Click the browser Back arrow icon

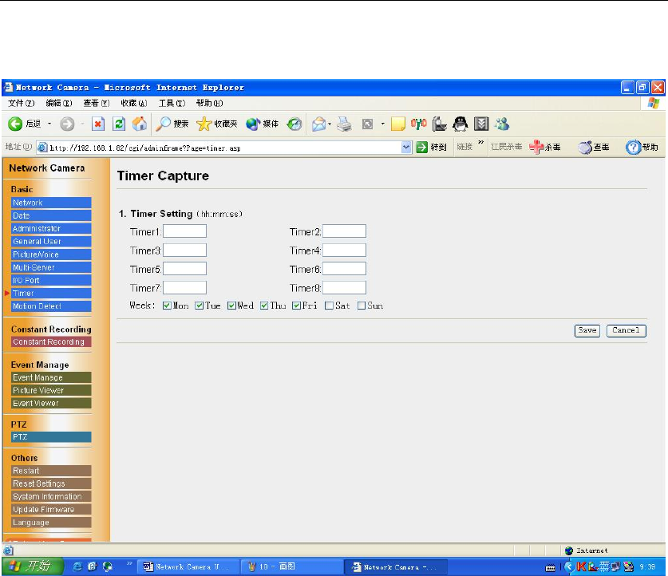click(15, 124)
